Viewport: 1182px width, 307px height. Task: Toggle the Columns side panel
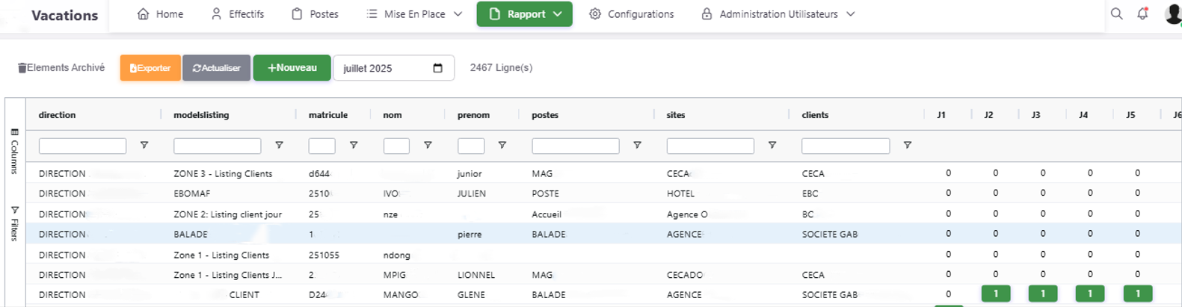coord(14,152)
